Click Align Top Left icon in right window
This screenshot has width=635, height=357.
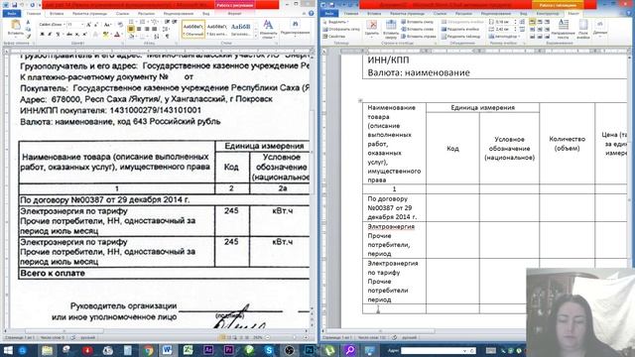tap(532, 22)
